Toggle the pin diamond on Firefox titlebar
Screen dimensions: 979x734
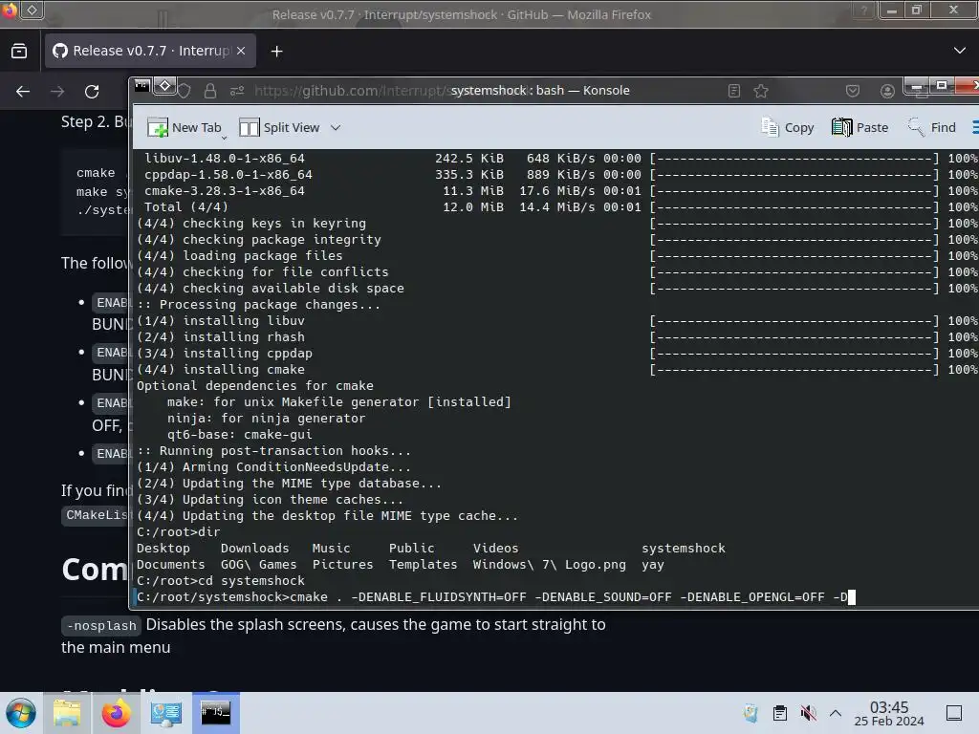(32, 10)
